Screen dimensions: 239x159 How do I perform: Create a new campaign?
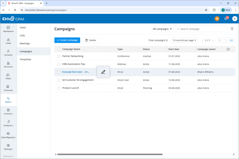67,40
